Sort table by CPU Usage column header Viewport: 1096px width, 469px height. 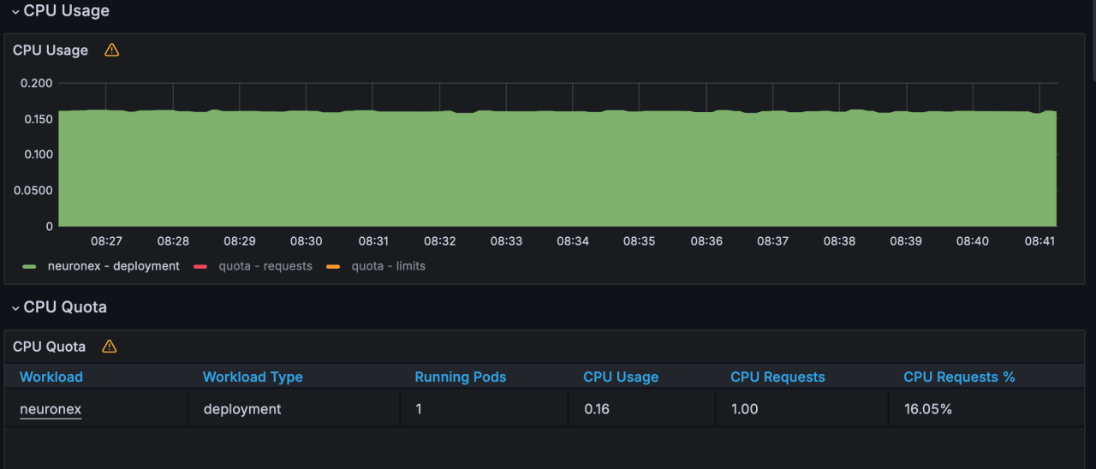621,377
